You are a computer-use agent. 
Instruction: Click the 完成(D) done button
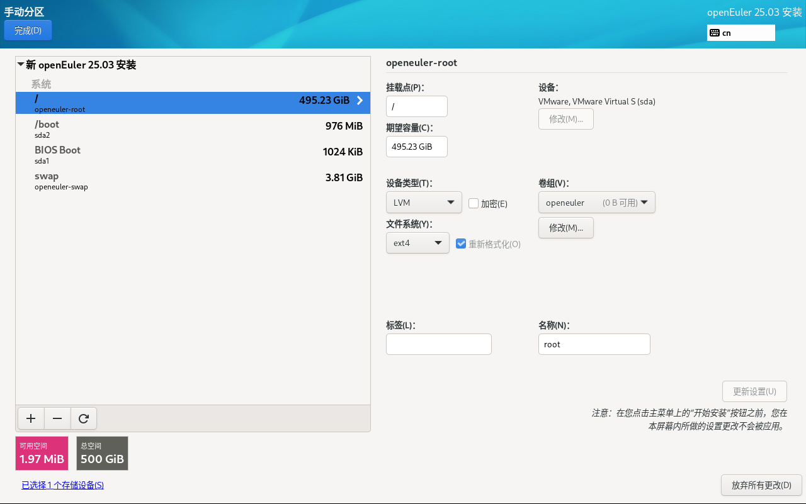tap(28, 30)
